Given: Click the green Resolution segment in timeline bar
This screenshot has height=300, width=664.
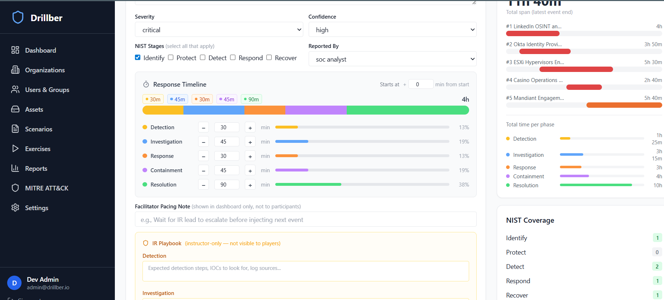Looking at the screenshot, I should 407,110.
